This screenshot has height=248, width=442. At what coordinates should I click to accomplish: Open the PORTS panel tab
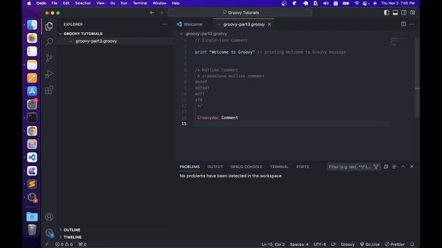point(302,167)
